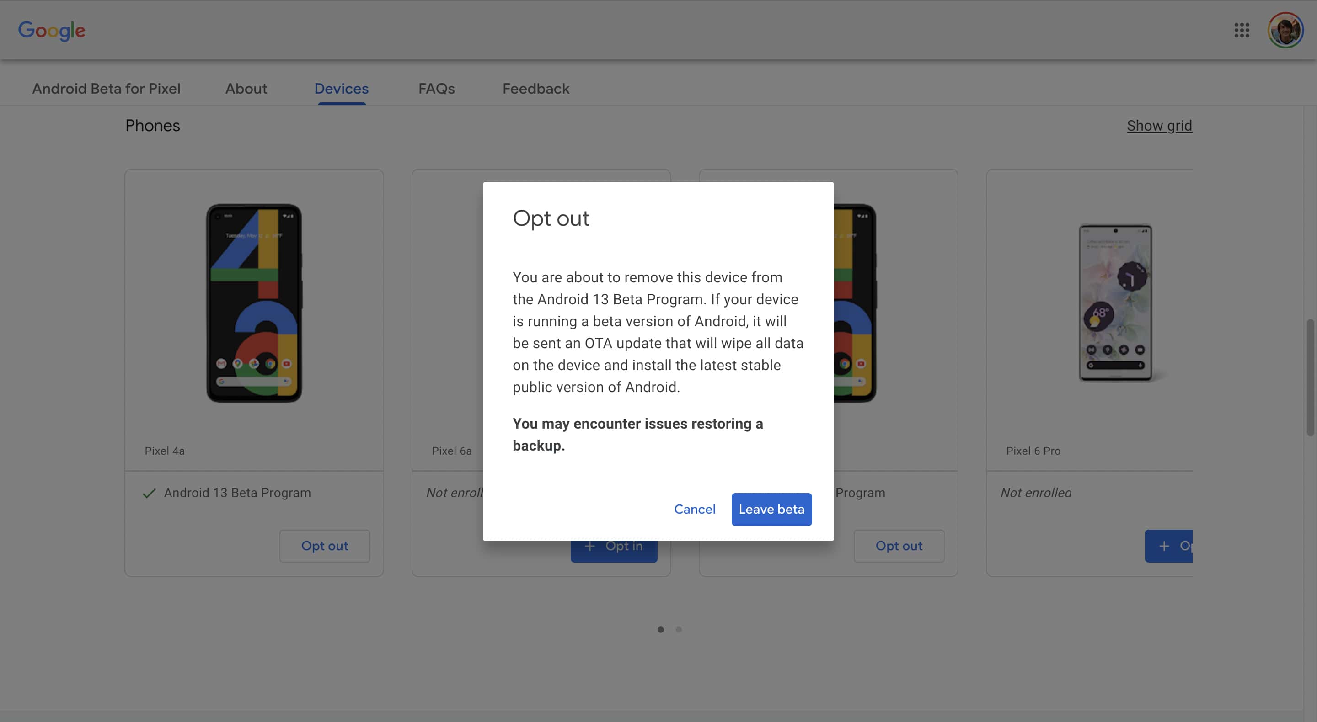Screen dimensions: 1317x722
Task: Open the About tab
Action: (x=246, y=89)
